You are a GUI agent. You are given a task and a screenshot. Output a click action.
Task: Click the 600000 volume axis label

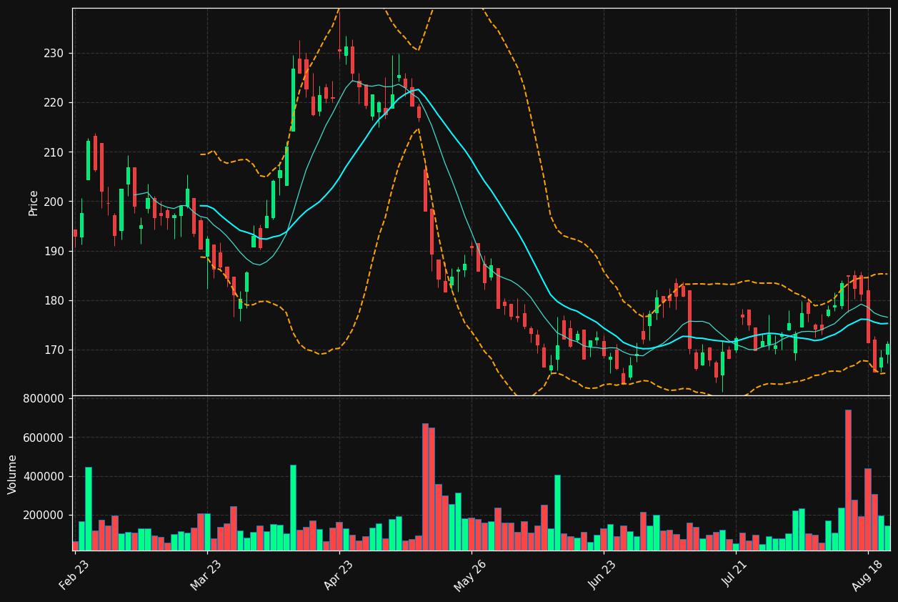point(44,438)
